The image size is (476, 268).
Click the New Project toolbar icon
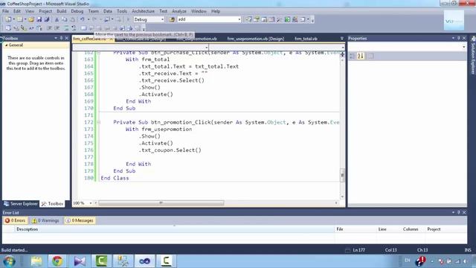pyautogui.click(x=8, y=19)
